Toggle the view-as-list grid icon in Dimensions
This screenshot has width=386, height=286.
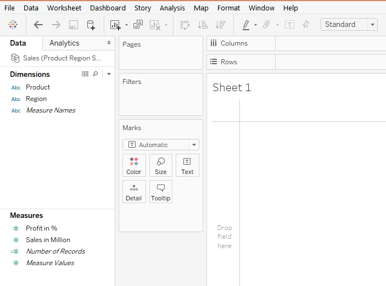pyautogui.click(x=85, y=74)
